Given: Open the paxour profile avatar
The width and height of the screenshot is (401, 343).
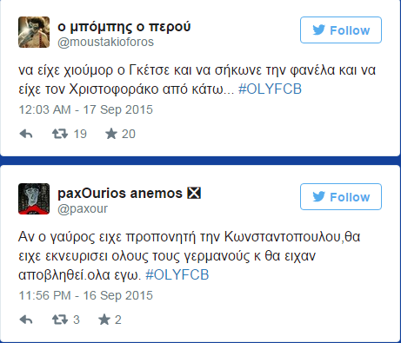Looking at the screenshot, I should [34, 199].
